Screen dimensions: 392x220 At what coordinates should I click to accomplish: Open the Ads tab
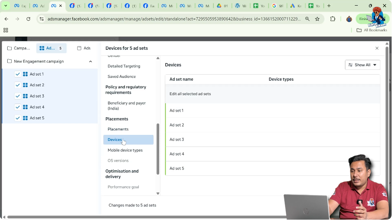pyautogui.click(x=84, y=48)
